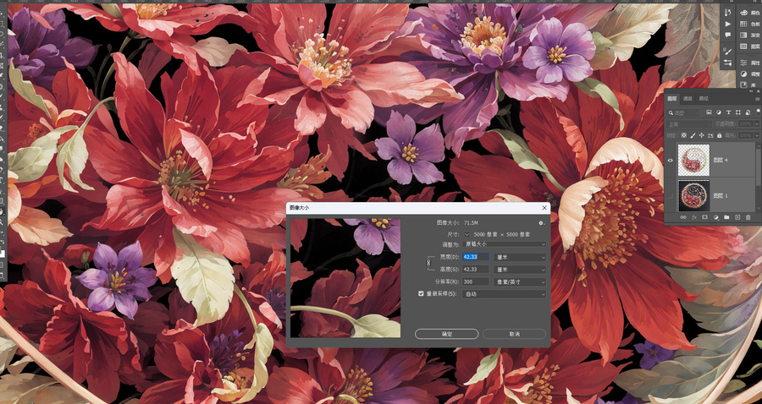762x404 pixels.
Task: Collapse the Layers panel with double arrows
Action: pyautogui.click(x=751, y=91)
